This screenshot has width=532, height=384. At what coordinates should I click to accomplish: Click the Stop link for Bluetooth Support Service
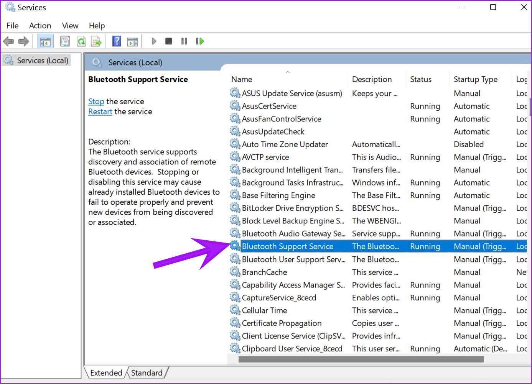pyautogui.click(x=96, y=101)
